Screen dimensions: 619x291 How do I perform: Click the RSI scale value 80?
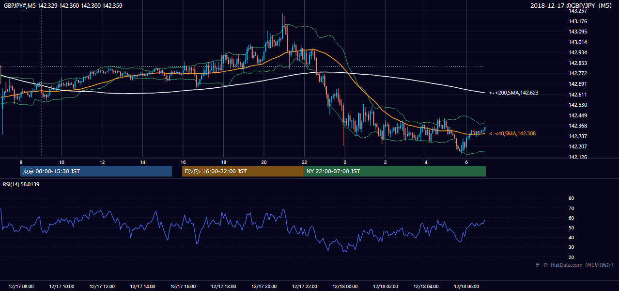click(x=571, y=198)
